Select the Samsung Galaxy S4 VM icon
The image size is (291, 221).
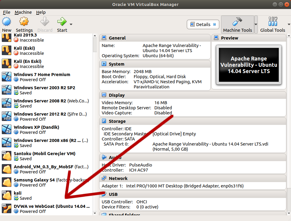[7, 183]
